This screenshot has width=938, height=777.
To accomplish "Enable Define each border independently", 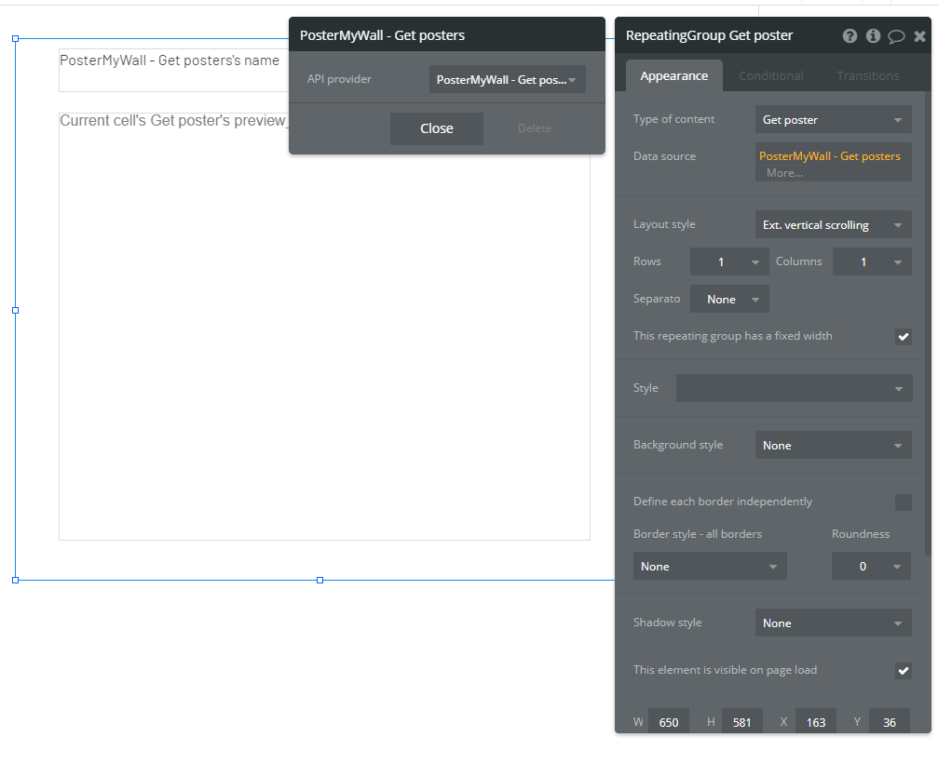I will click(903, 502).
